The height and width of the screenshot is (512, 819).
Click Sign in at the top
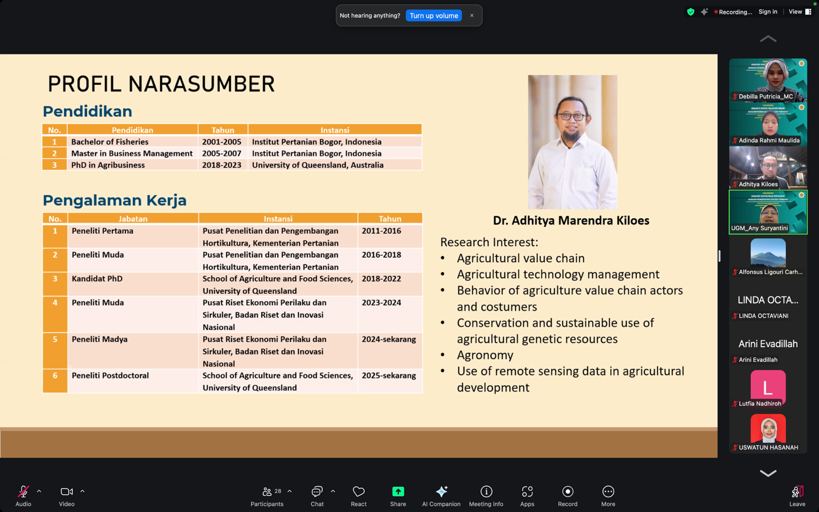pos(767,11)
